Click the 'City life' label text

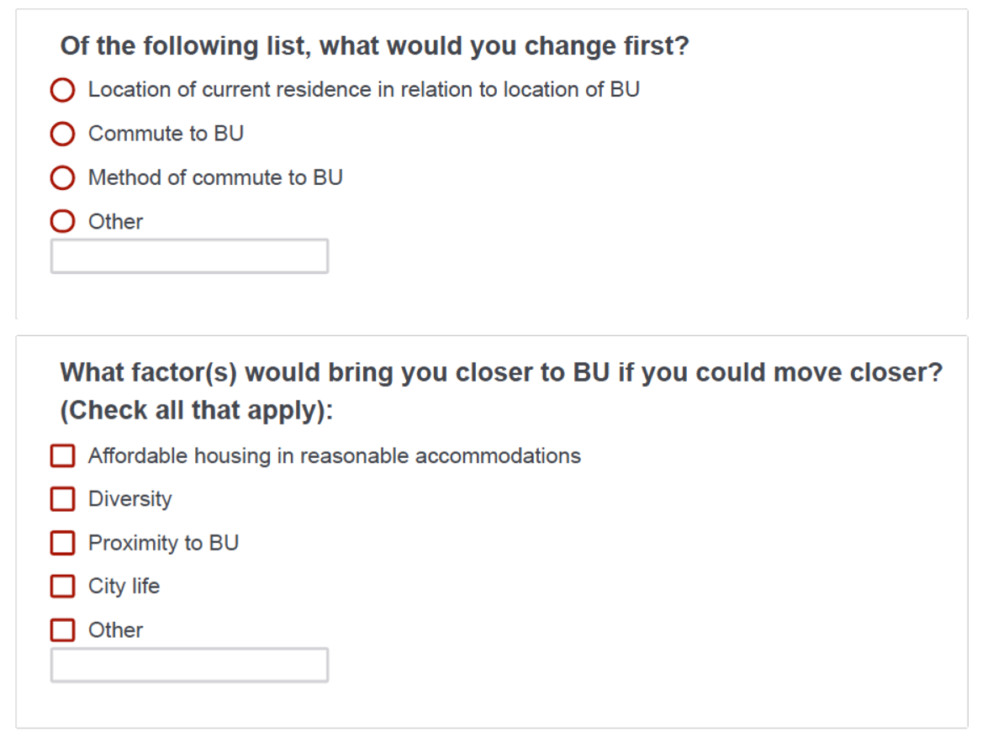tap(124, 586)
